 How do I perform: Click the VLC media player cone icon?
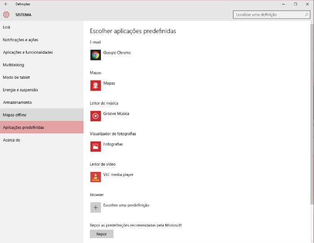click(96, 177)
